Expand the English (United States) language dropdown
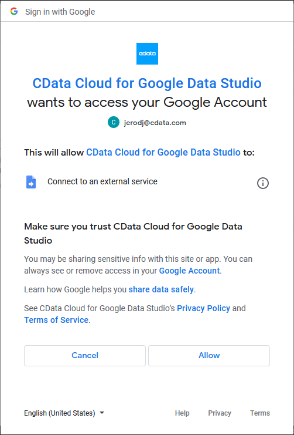 64,413
